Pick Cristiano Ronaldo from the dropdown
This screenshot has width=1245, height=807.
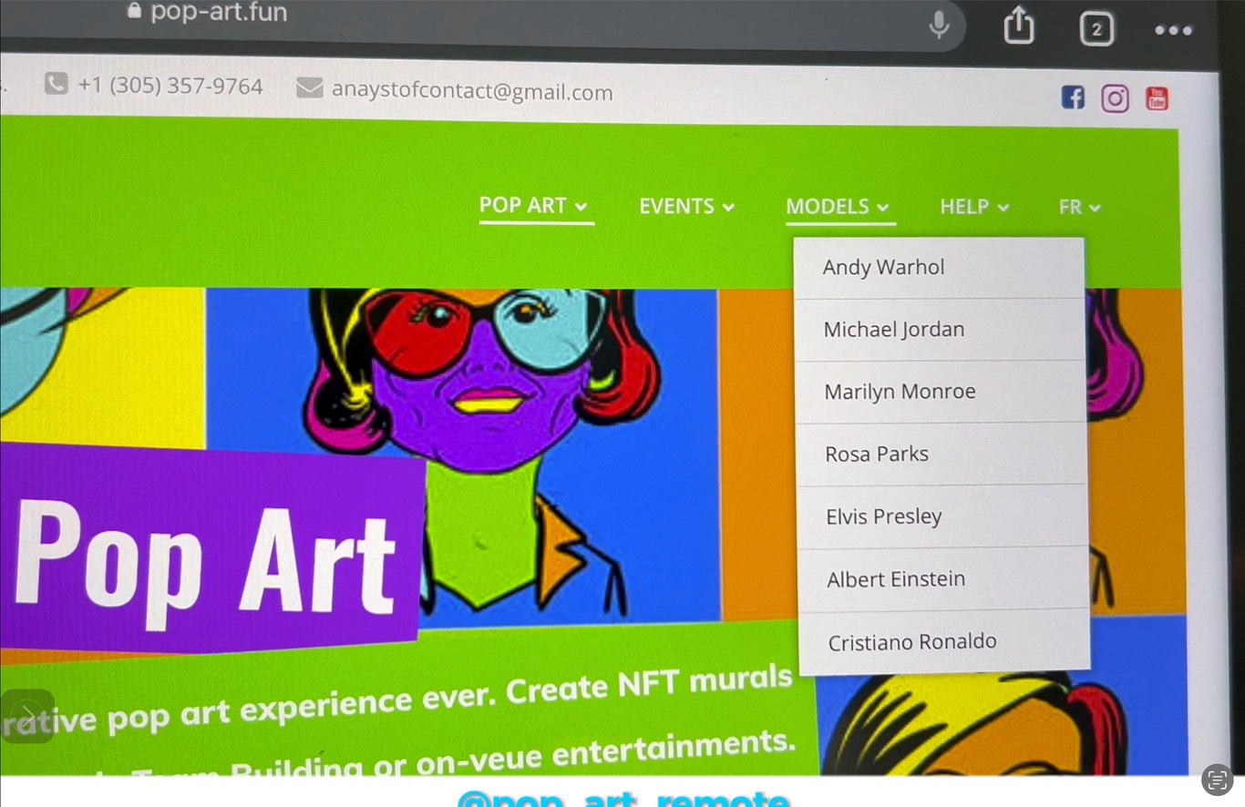(912, 642)
